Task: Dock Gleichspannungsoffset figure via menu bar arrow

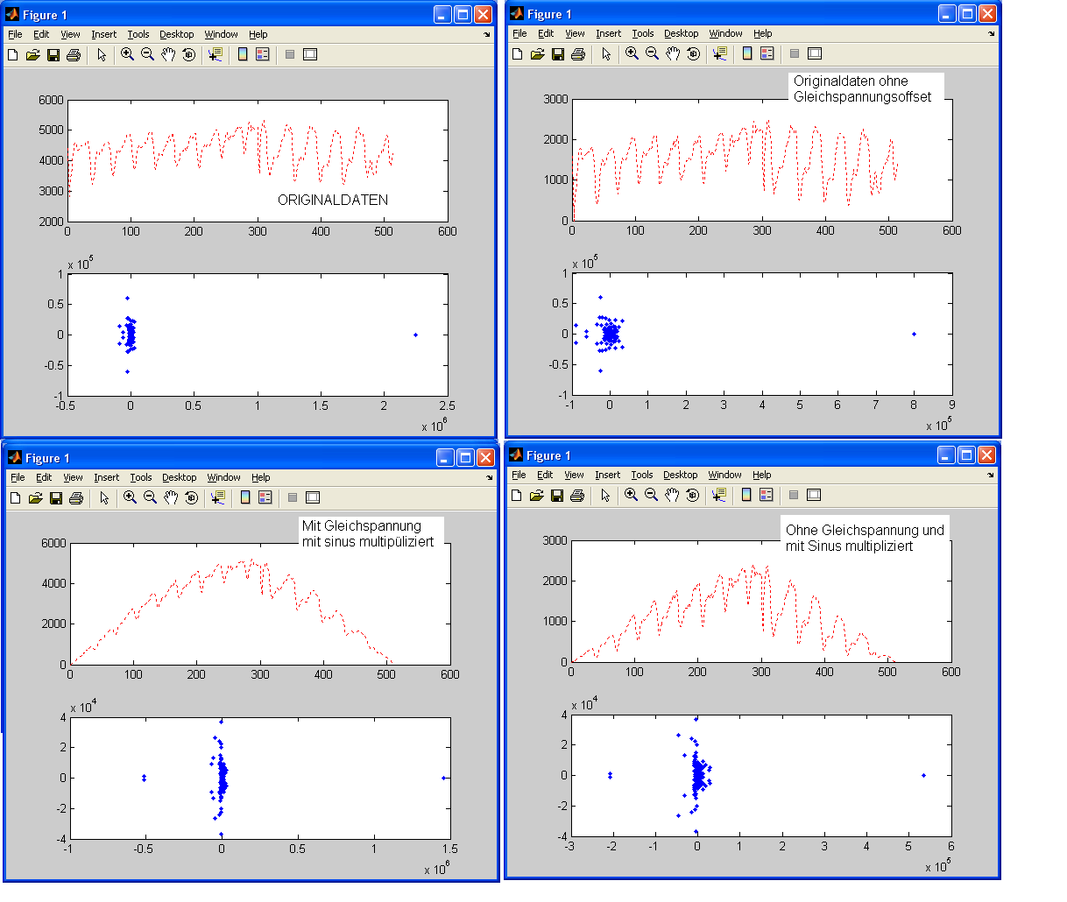Action: point(992,34)
